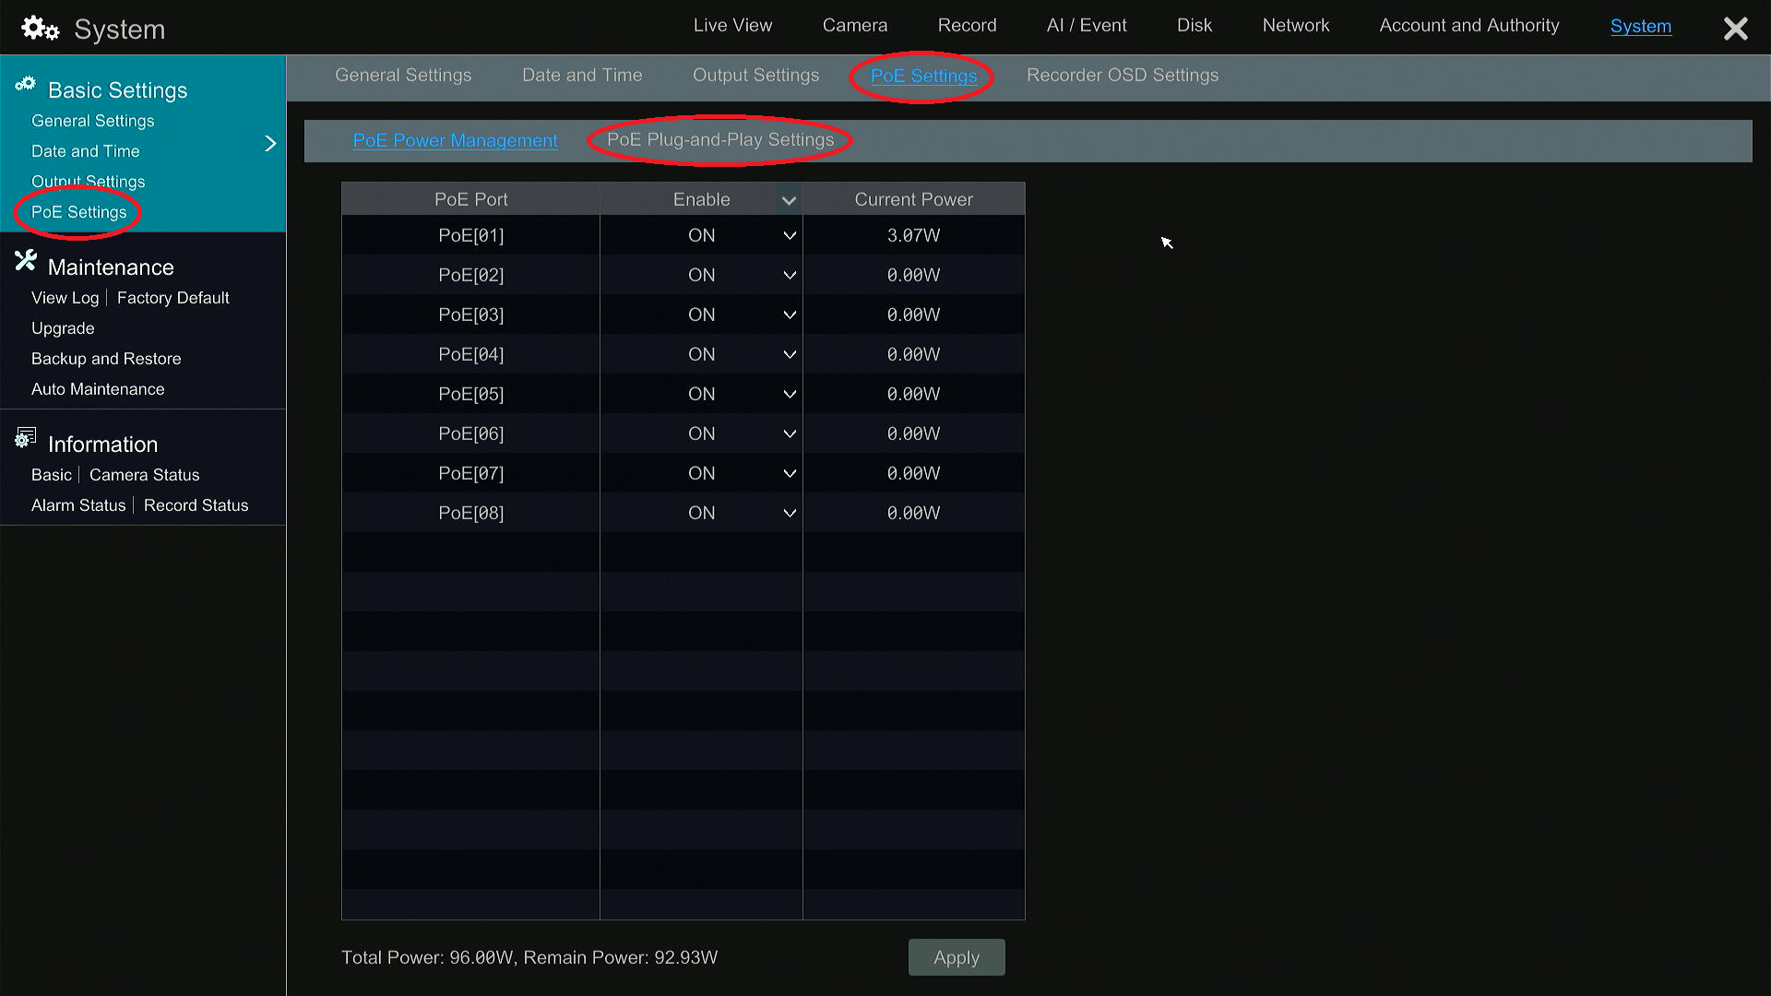Open the Enable column header dropdown
The width and height of the screenshot is (1771, 996).
tap(789, 199)
